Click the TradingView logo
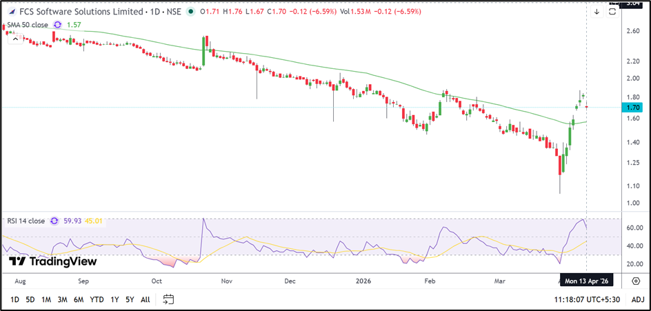Viewport: 651px width, 311px height. pos(53,261)
